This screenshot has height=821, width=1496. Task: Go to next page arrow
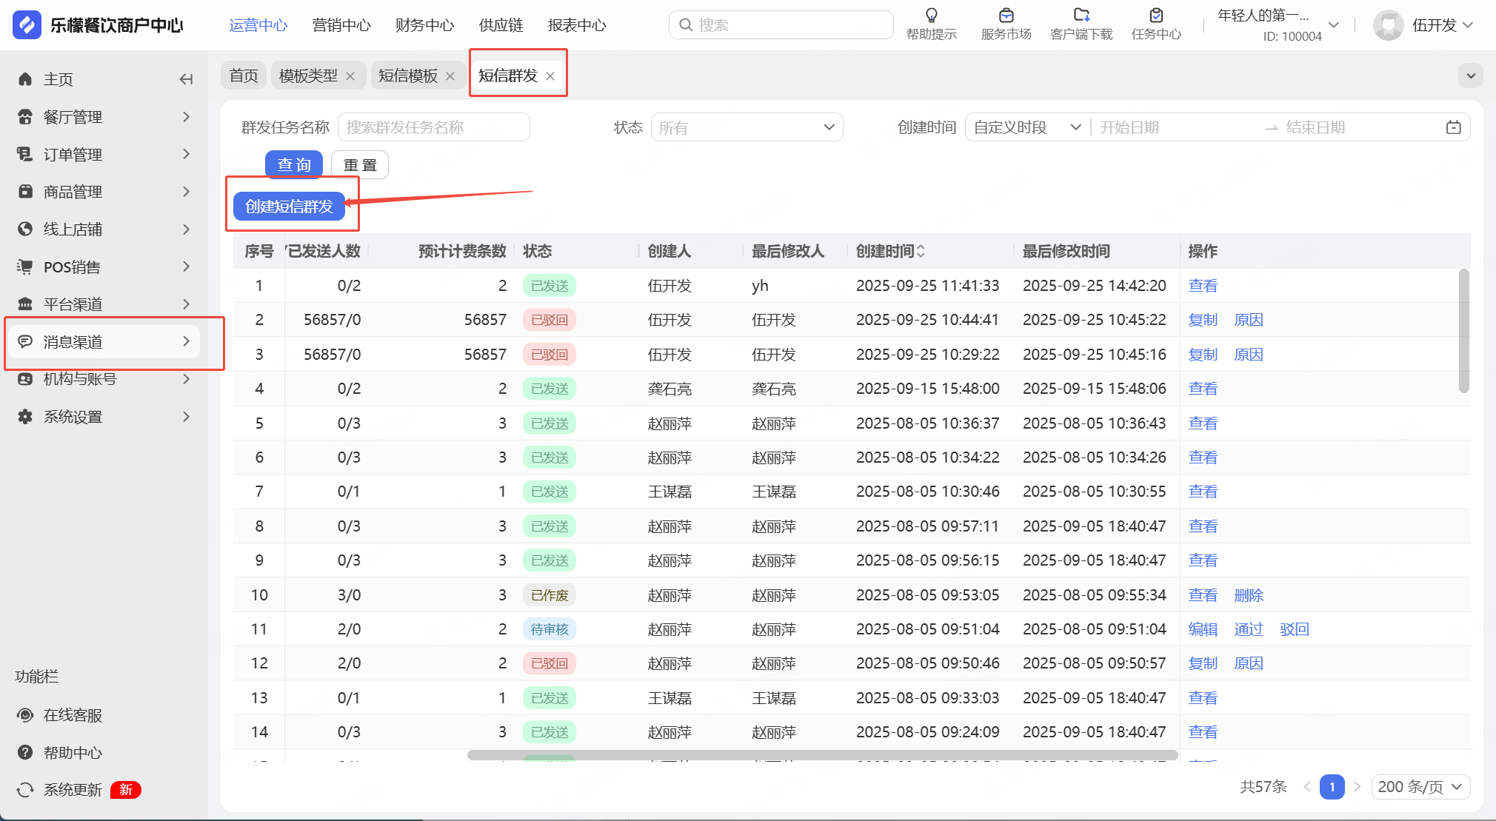click(x=1357, y=787)
